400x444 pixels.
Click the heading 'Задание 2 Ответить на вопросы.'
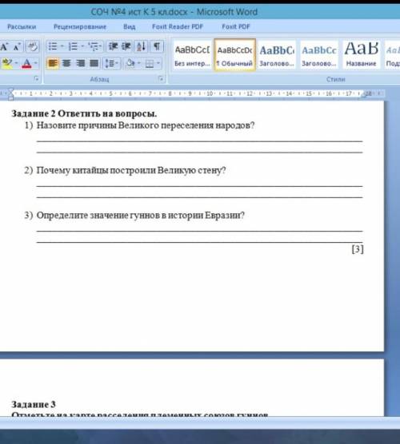click(x=84, y=113)
